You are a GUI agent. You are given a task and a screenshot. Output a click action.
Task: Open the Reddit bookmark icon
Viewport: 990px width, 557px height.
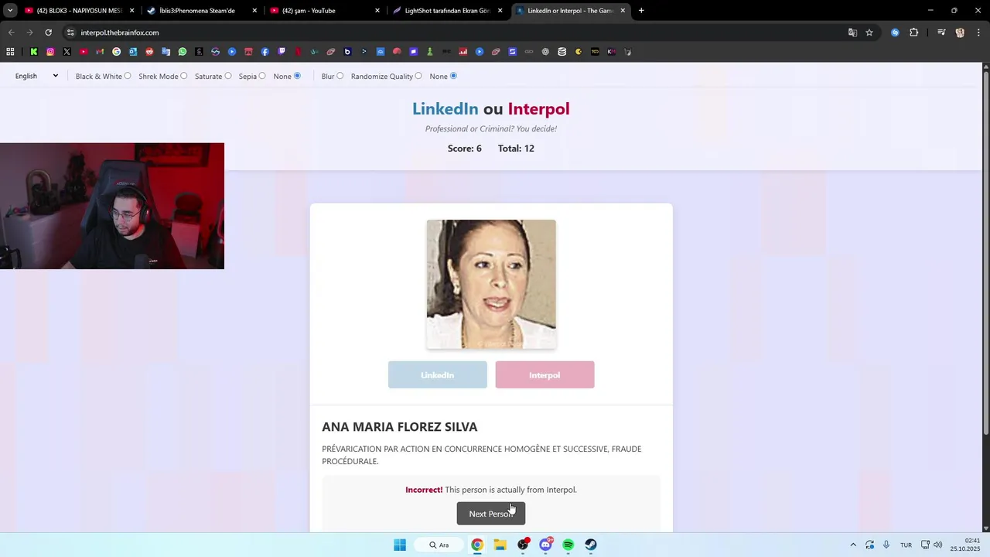pos(149,52)
